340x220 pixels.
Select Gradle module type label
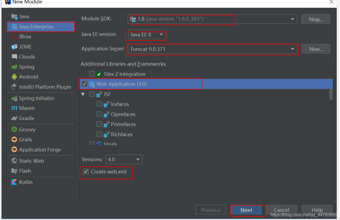pos(27,118)
